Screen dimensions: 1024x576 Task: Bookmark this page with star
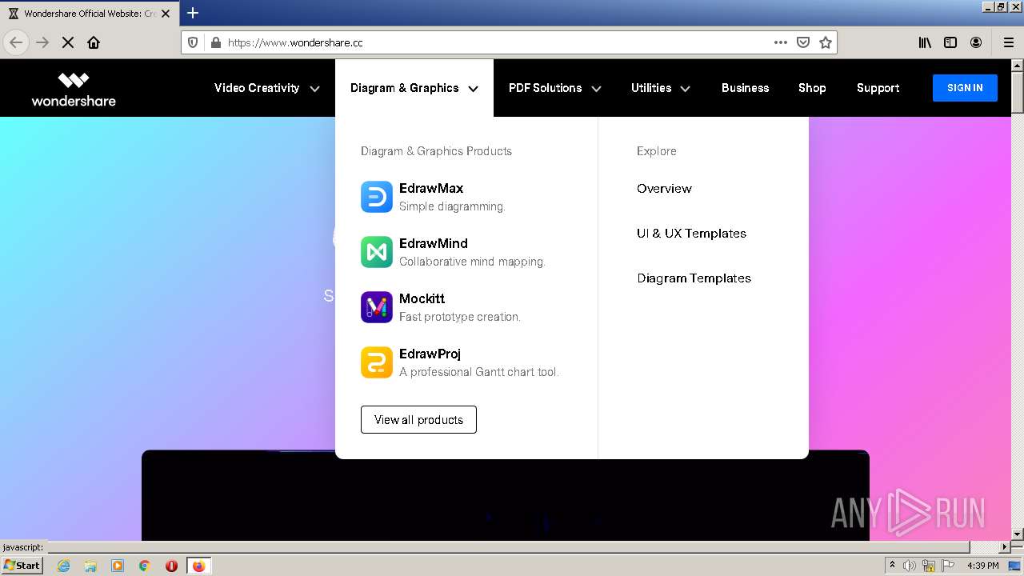(x=826, y=42)
